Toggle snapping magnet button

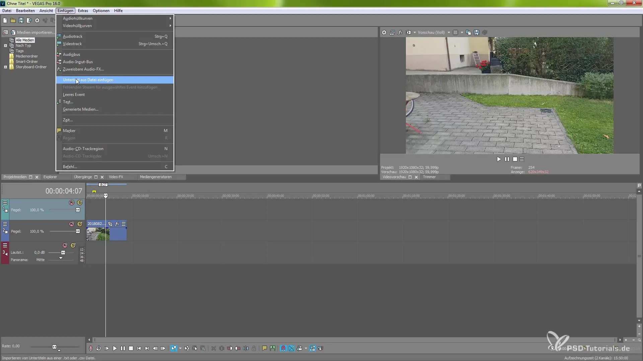point(283,348)
